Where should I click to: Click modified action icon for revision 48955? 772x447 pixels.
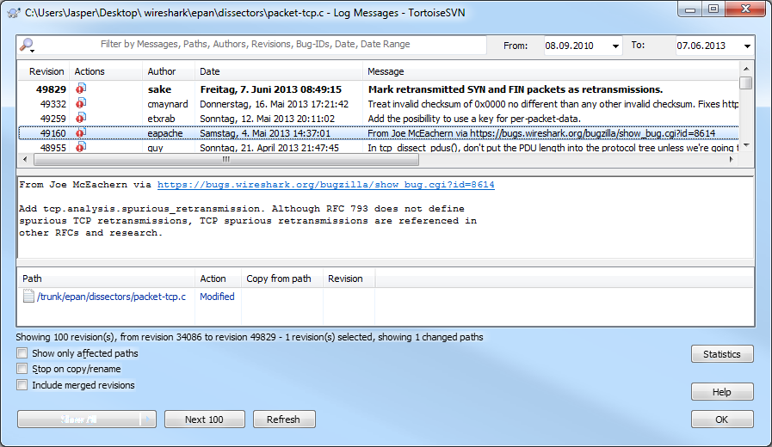click(x=81, y=146)
